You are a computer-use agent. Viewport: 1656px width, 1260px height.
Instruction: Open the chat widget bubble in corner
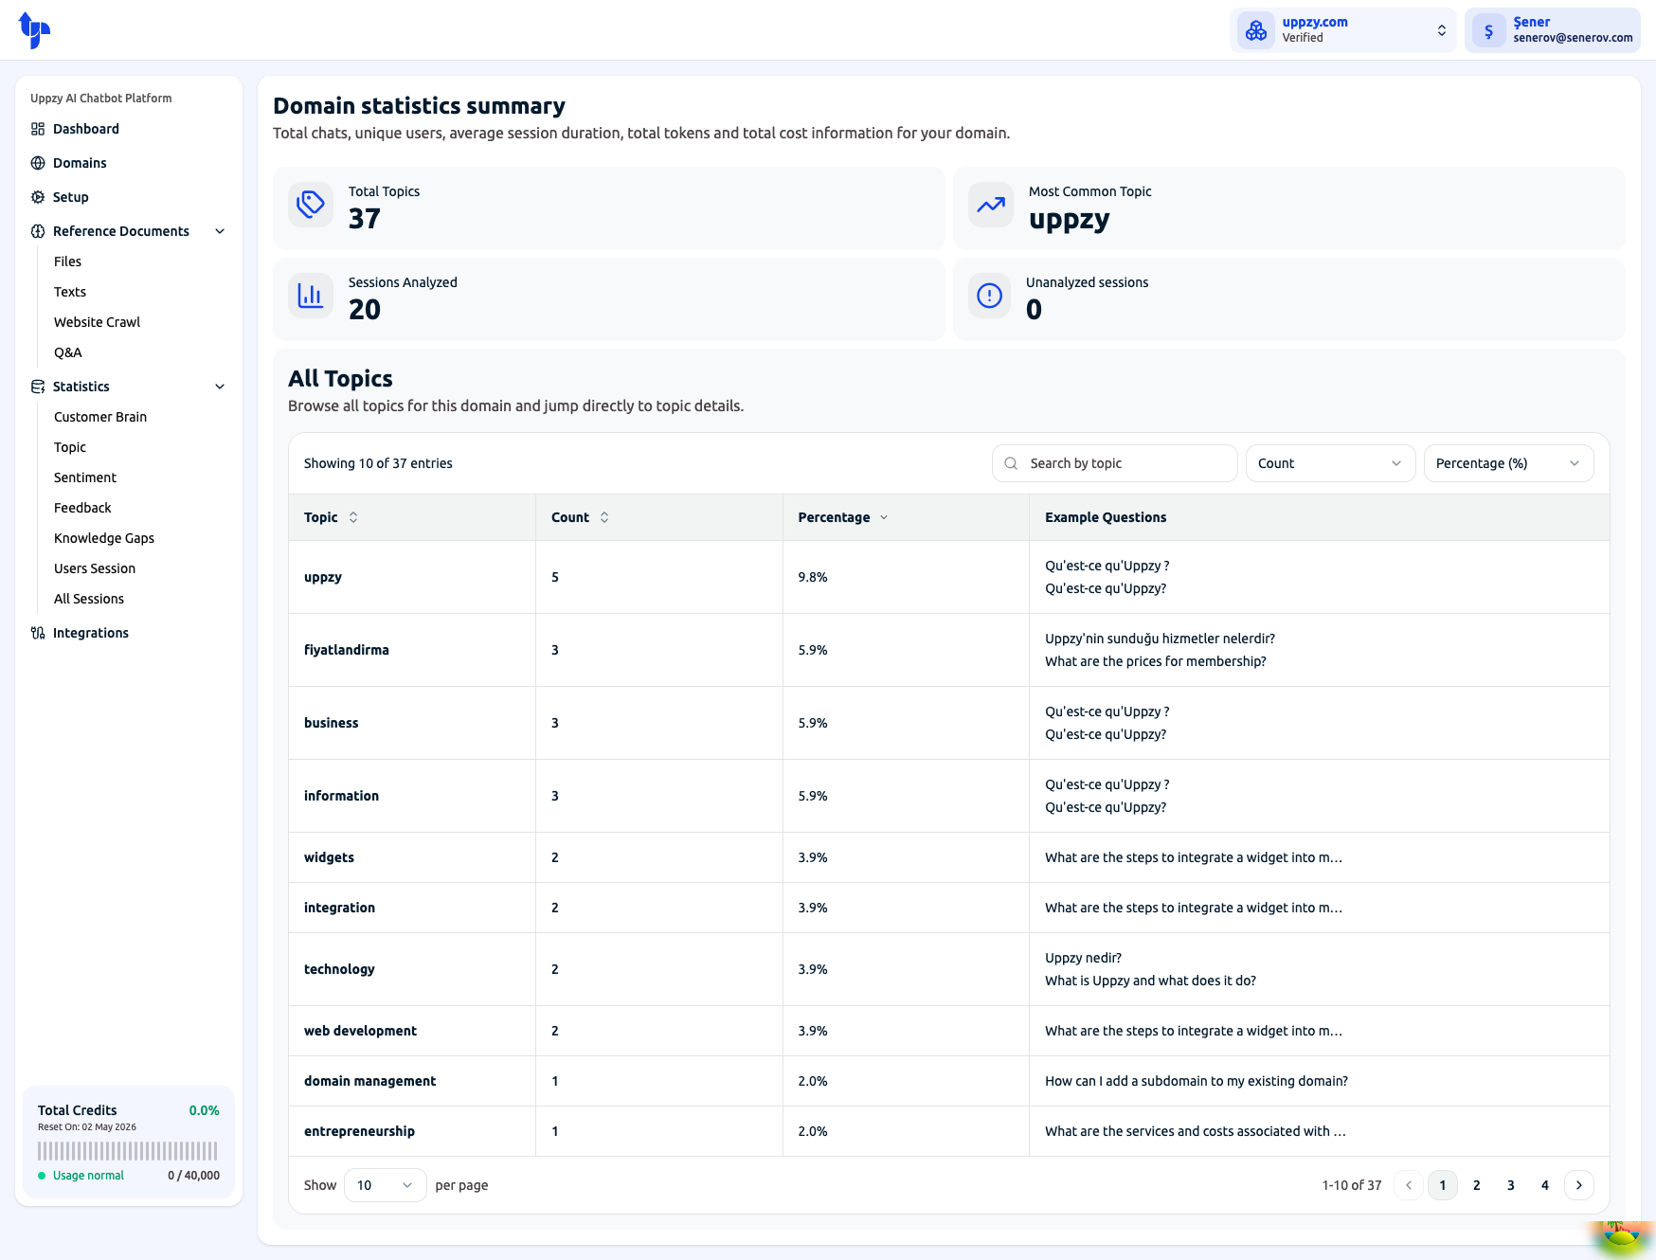1623,1236
